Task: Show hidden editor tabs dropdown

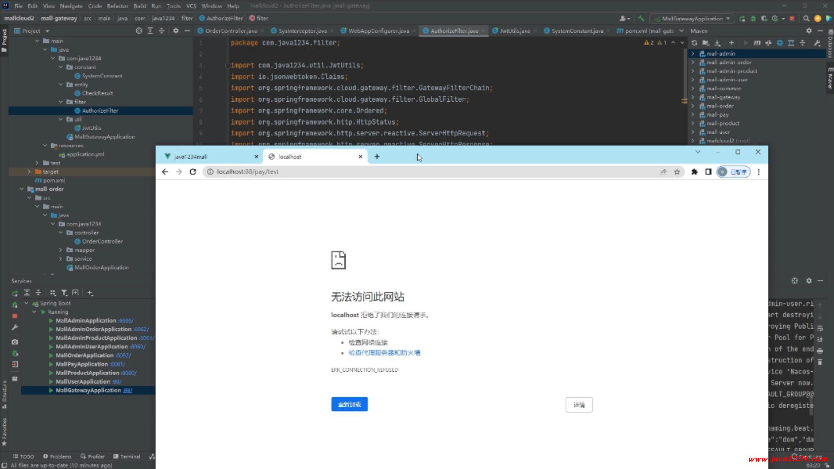Action: [681, 31]
